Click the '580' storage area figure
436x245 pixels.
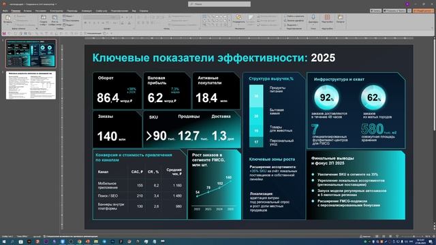pyautogui.click(x=372, y=129)
